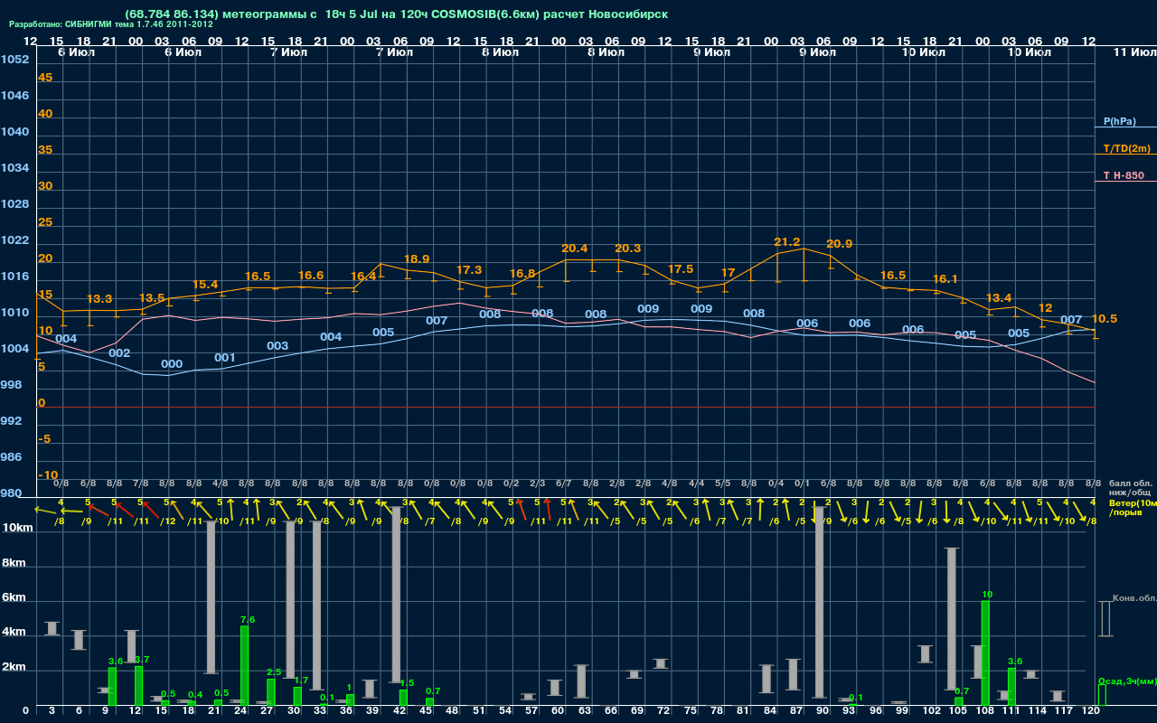Click the 980 pressure axis label

[x=11, y=493]
